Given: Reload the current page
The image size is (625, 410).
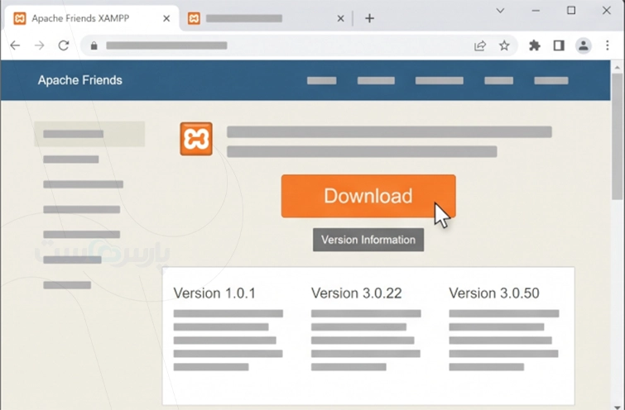Looking at the screenshot, I should coord(64,45).
